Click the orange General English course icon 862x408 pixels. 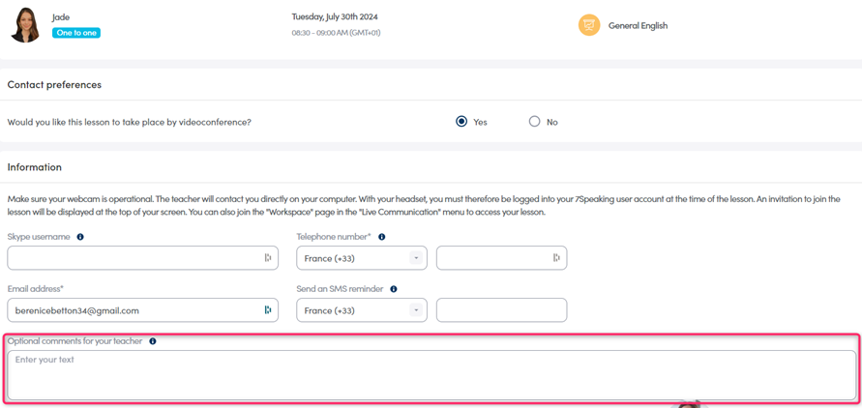tap(589, 25)
